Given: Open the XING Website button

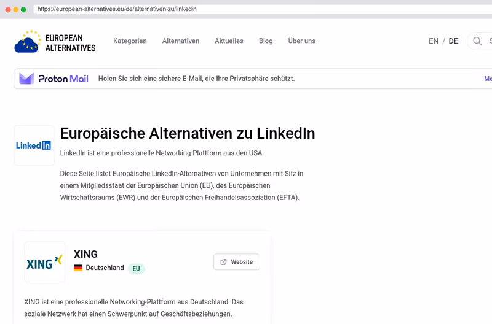Looking at the screenshot, I should [x=237, y=262].
